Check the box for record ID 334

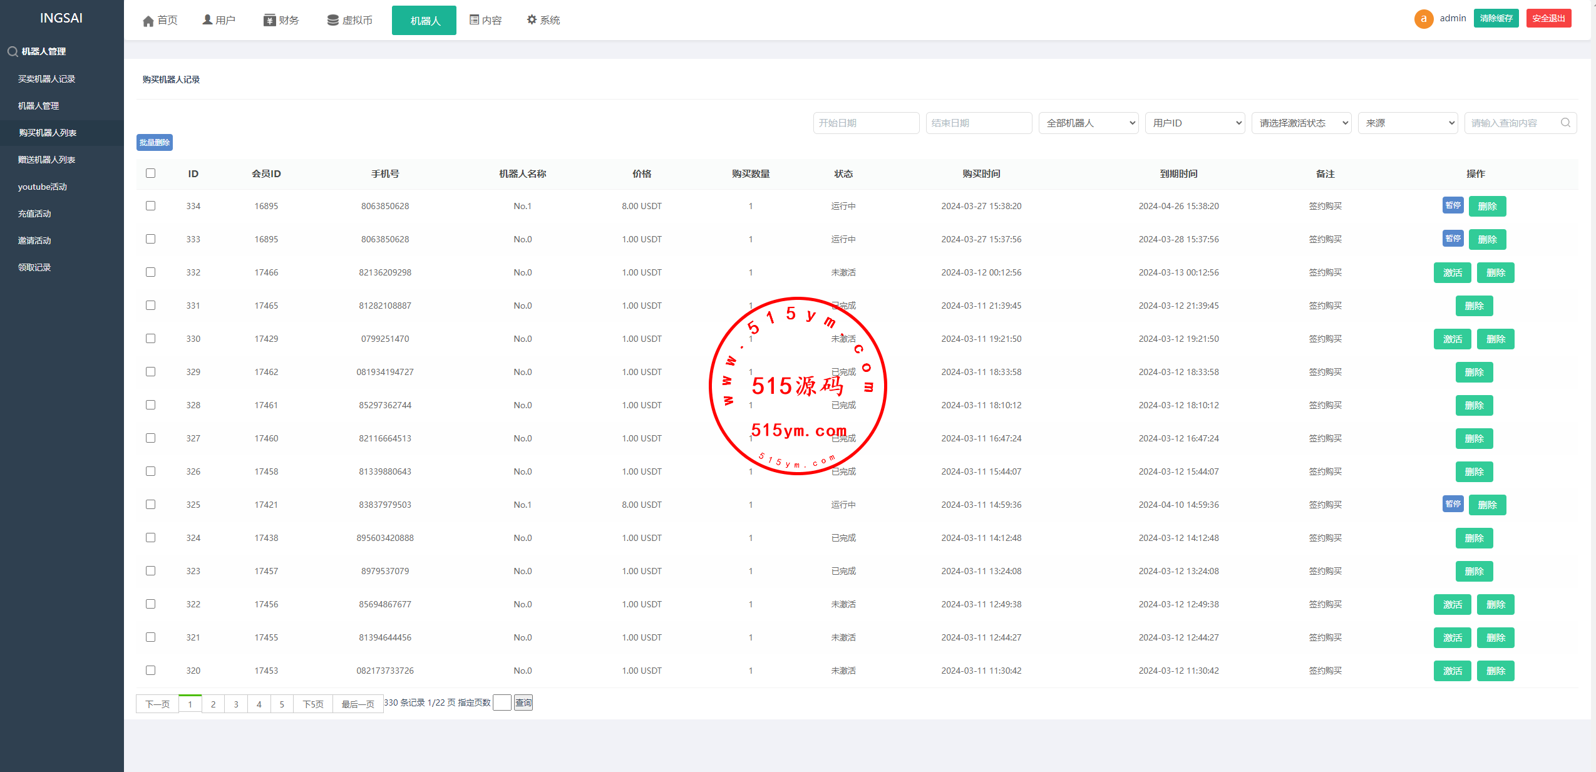(x=150, y=206)
